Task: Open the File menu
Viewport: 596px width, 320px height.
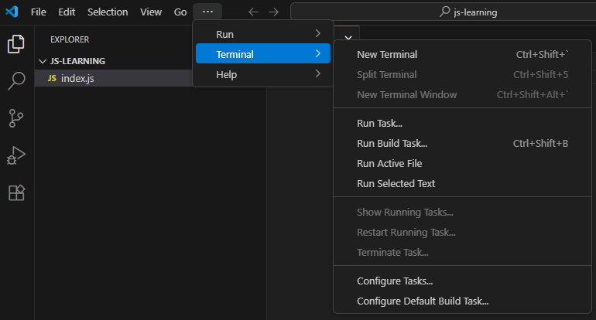Action: coord(39,12)
